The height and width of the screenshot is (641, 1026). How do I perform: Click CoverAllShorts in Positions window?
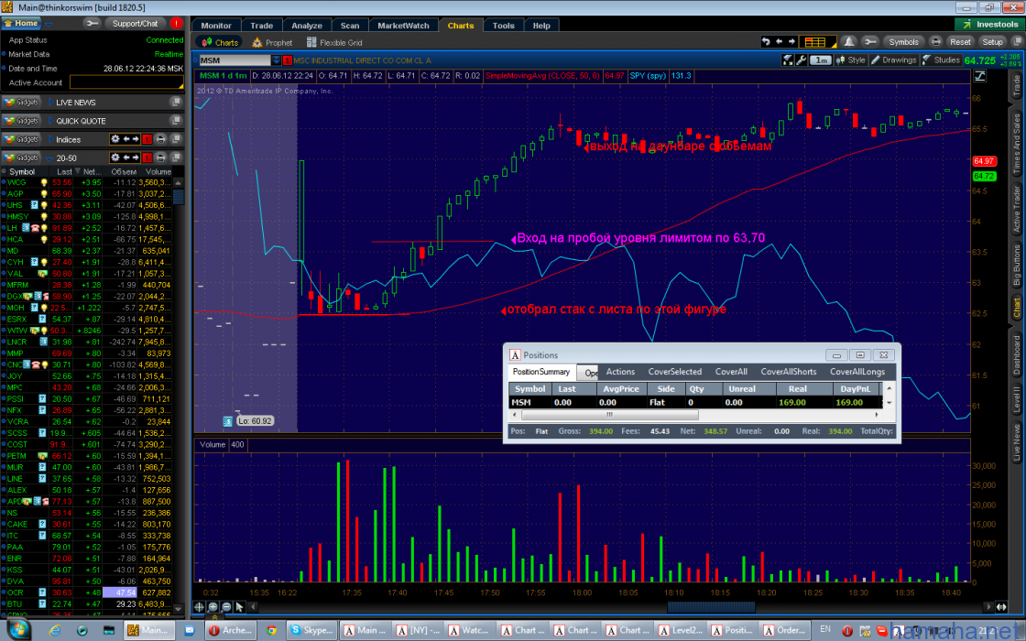(789, 372)
